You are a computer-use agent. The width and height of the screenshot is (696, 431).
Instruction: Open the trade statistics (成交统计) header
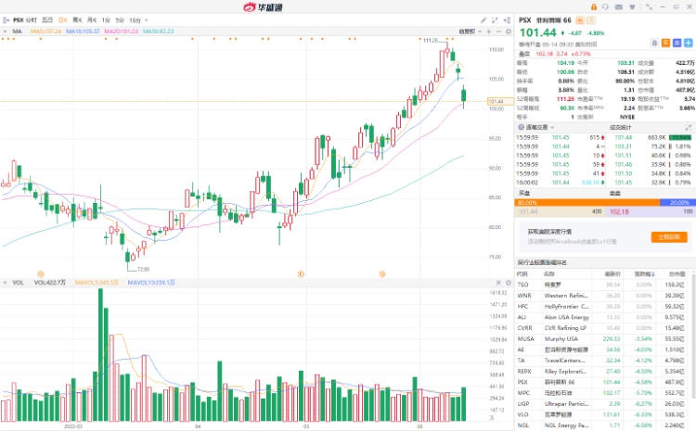[x=620, y=127]
